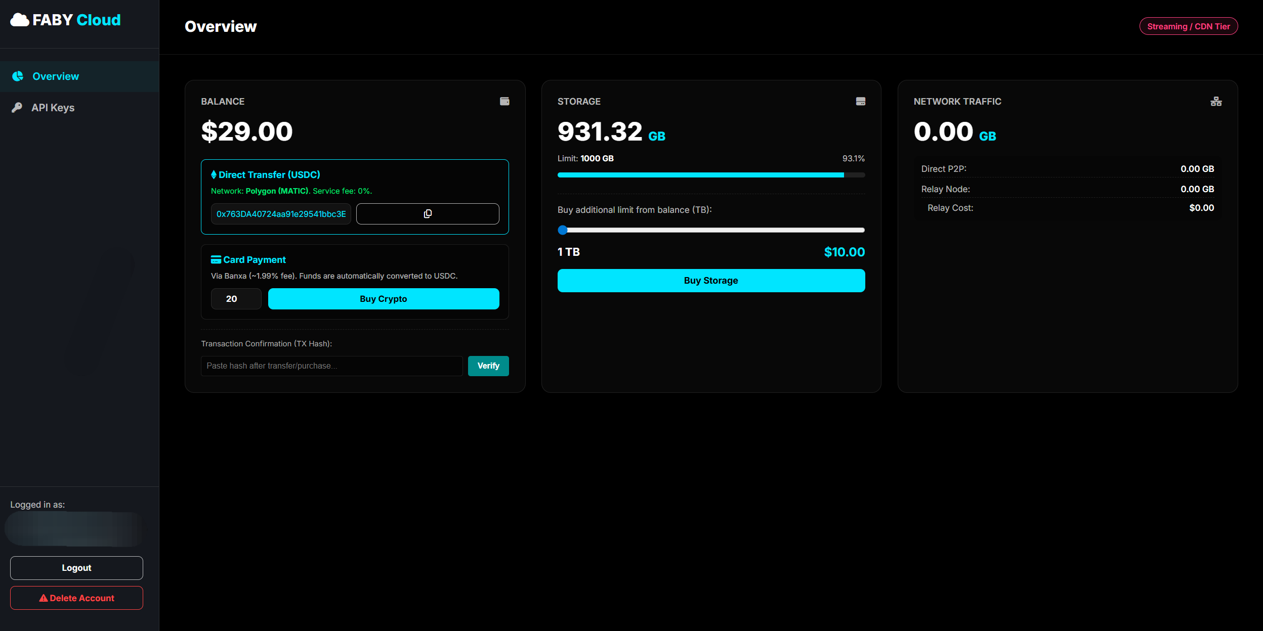Click the Verify transaction button
Viewport: 1263px width, 631px height.
coord(488,366)
